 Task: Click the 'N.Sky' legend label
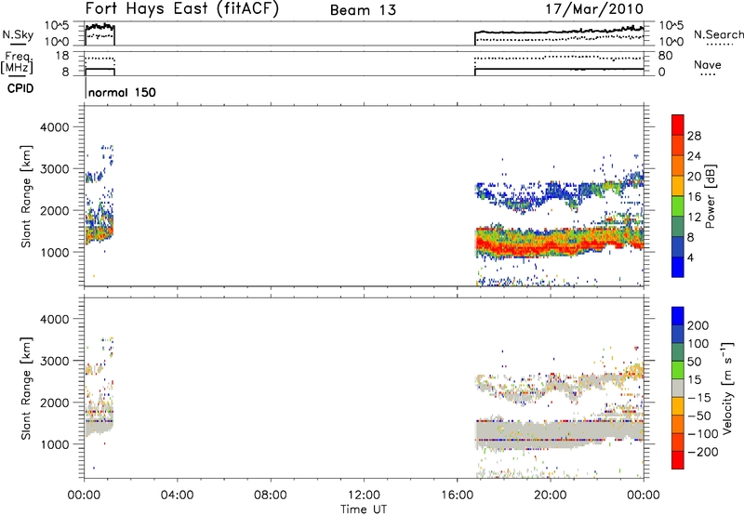click(18, 34)
